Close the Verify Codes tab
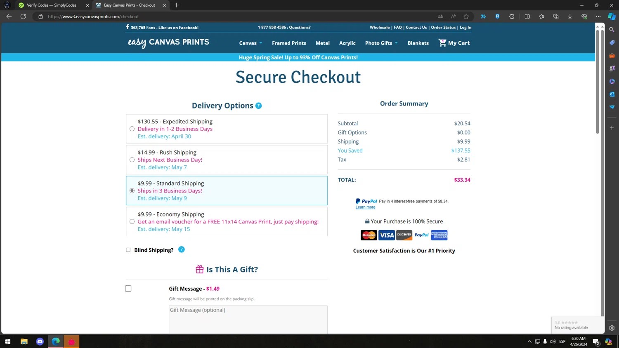This screenshot has width=619, height=348. [x=87, y=5]
